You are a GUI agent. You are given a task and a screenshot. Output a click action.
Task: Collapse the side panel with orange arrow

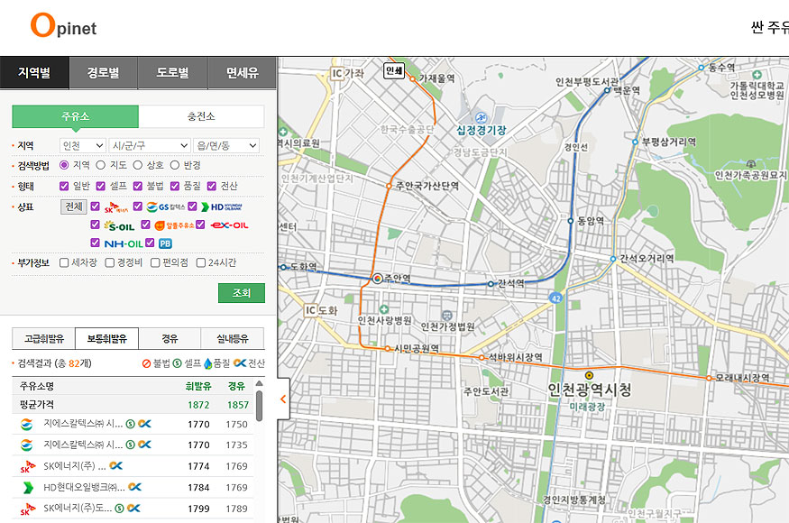[283, 399]
